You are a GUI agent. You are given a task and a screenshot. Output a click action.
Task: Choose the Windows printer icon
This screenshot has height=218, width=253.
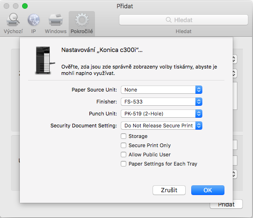56,20
